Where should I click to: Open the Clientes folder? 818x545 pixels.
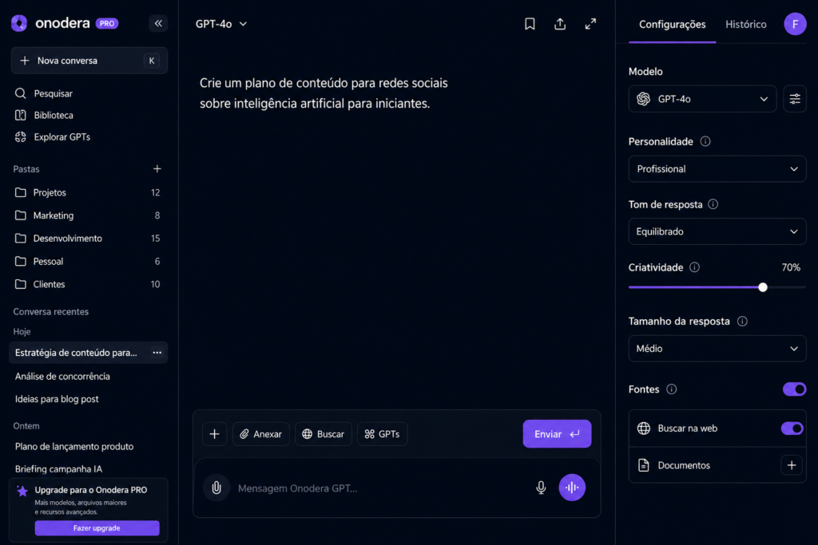point(88,285)
